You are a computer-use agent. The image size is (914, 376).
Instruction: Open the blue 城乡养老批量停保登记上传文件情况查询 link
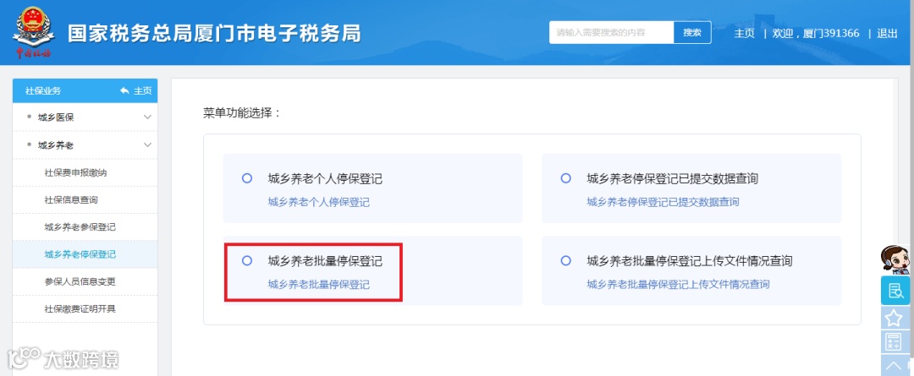(678, 285)
